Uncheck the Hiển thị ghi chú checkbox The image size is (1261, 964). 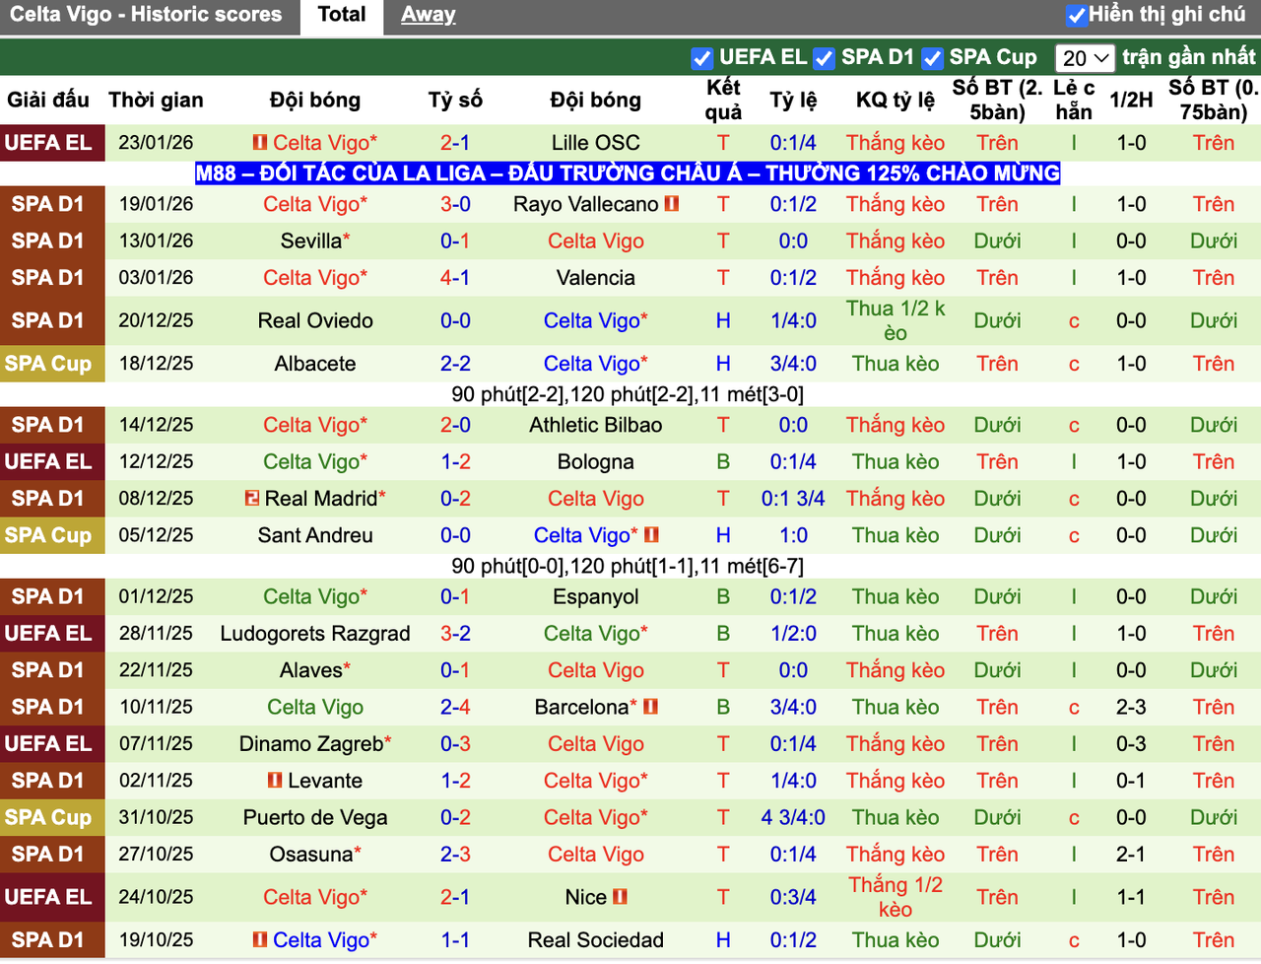click(x=1077, y=15)
